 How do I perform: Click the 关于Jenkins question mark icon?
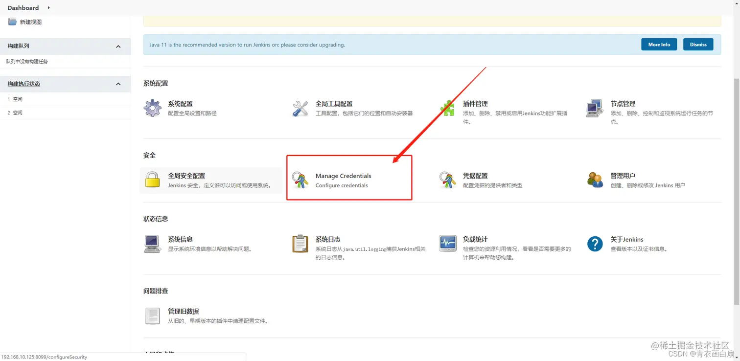(595, 244)
